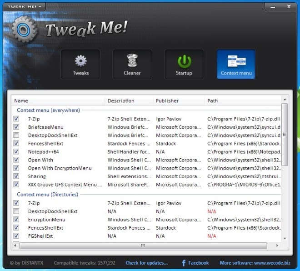Toggle the FGShellExt checkbox
The width and height of the screenshot is (300, 271).
(16, 236)
